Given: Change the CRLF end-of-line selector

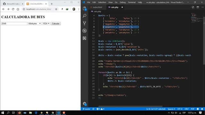Looking at the screenshot, I should point(186,109).
